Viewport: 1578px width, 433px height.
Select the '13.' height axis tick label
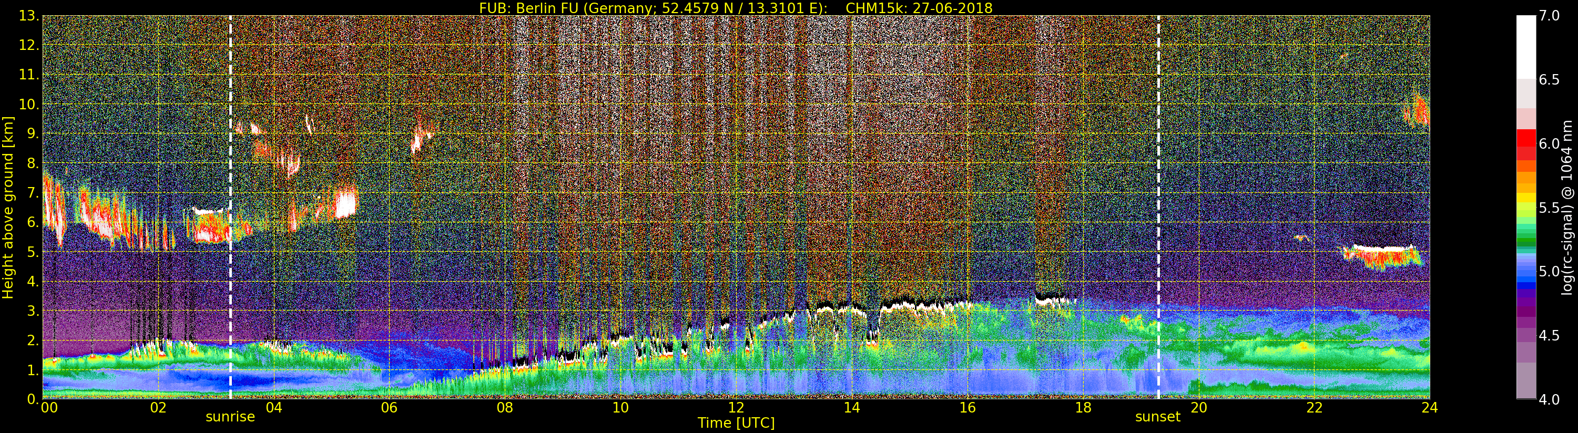point(29,16)
